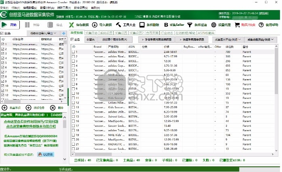This screenshot has height=172, width=282.
Task: Open link about software tips and common questions
Action: point(31,122)
